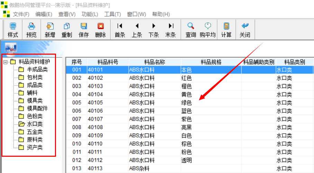Click the 料品名称 column header
The height and width of the screenshot is (173, 314).
tap(155, 62)
